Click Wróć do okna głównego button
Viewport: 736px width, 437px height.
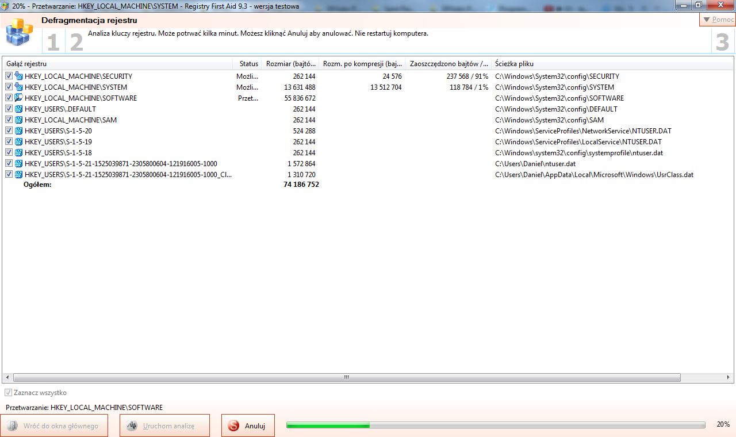point(54,426)
